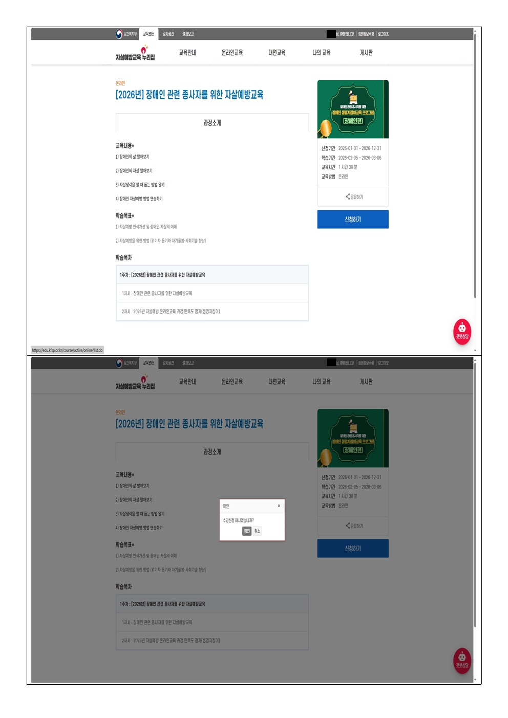The image size is (508, 718).
Task: Click the blue 신청하기 button in the undimmed screenshot
Action: (353, 220)
